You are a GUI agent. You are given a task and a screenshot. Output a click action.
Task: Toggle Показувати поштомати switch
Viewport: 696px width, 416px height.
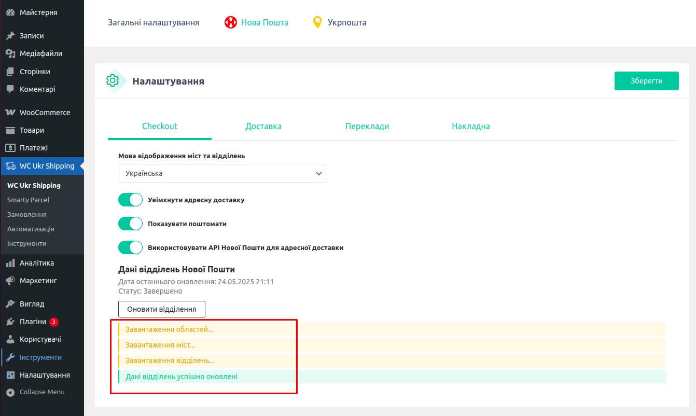[x=130, y=224]
